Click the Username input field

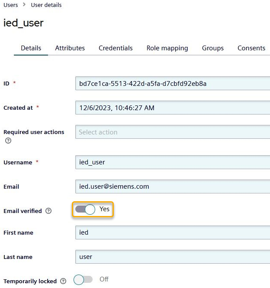172,162
